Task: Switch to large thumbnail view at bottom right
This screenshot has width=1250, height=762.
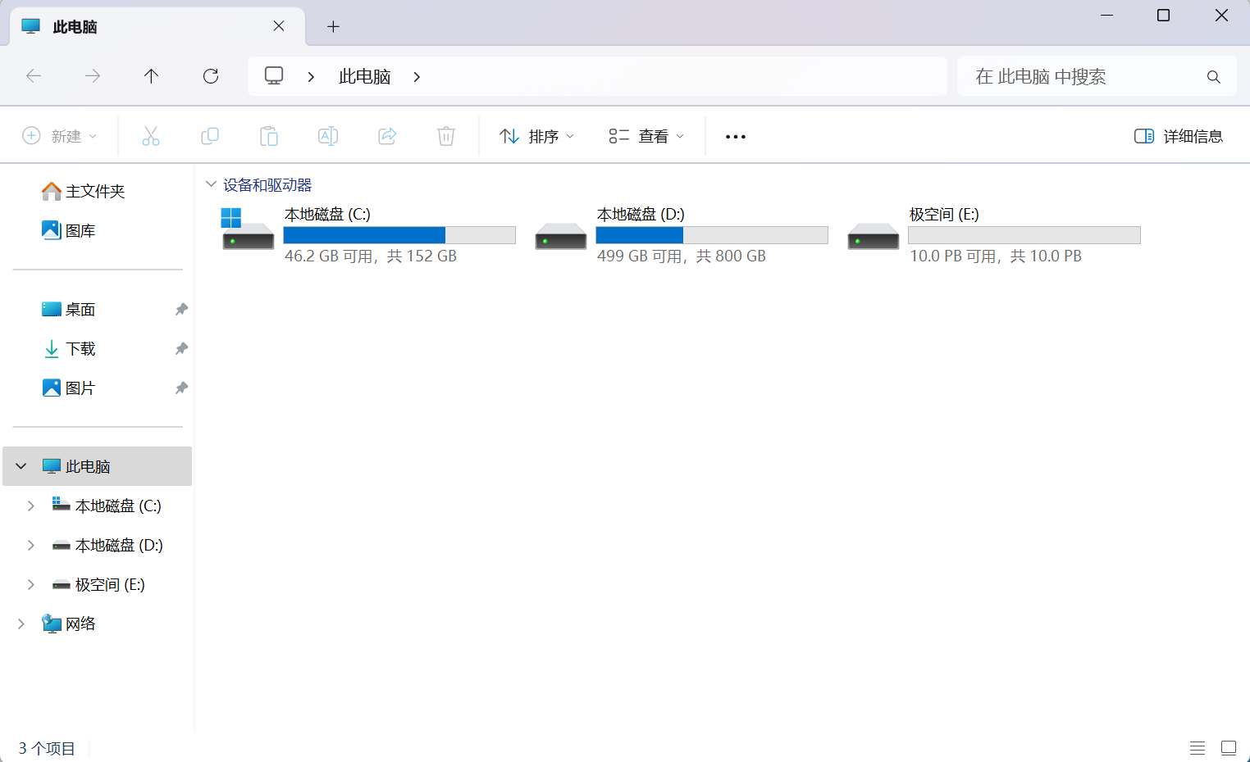Action: (1228, 748)
